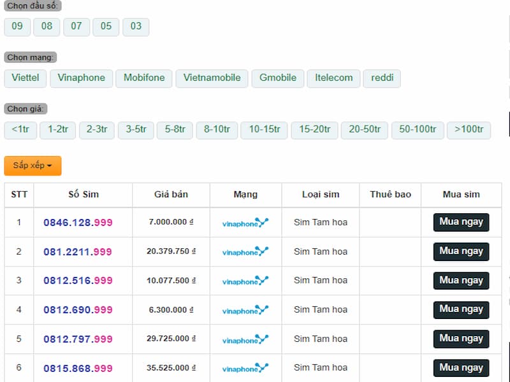
Task: Open sim number 0812.797.999
Action: click(78, 339)
